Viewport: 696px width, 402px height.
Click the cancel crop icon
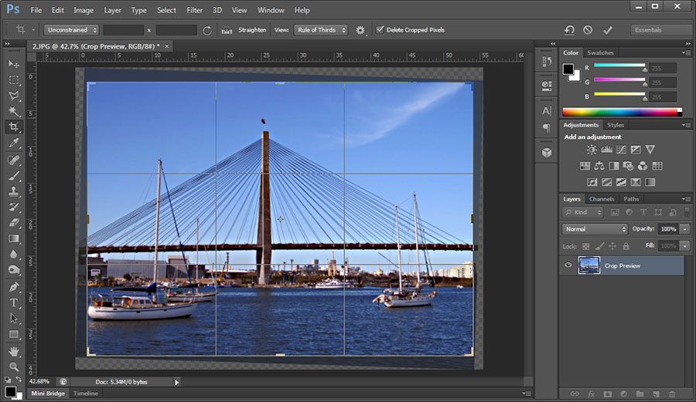[587, 30]
